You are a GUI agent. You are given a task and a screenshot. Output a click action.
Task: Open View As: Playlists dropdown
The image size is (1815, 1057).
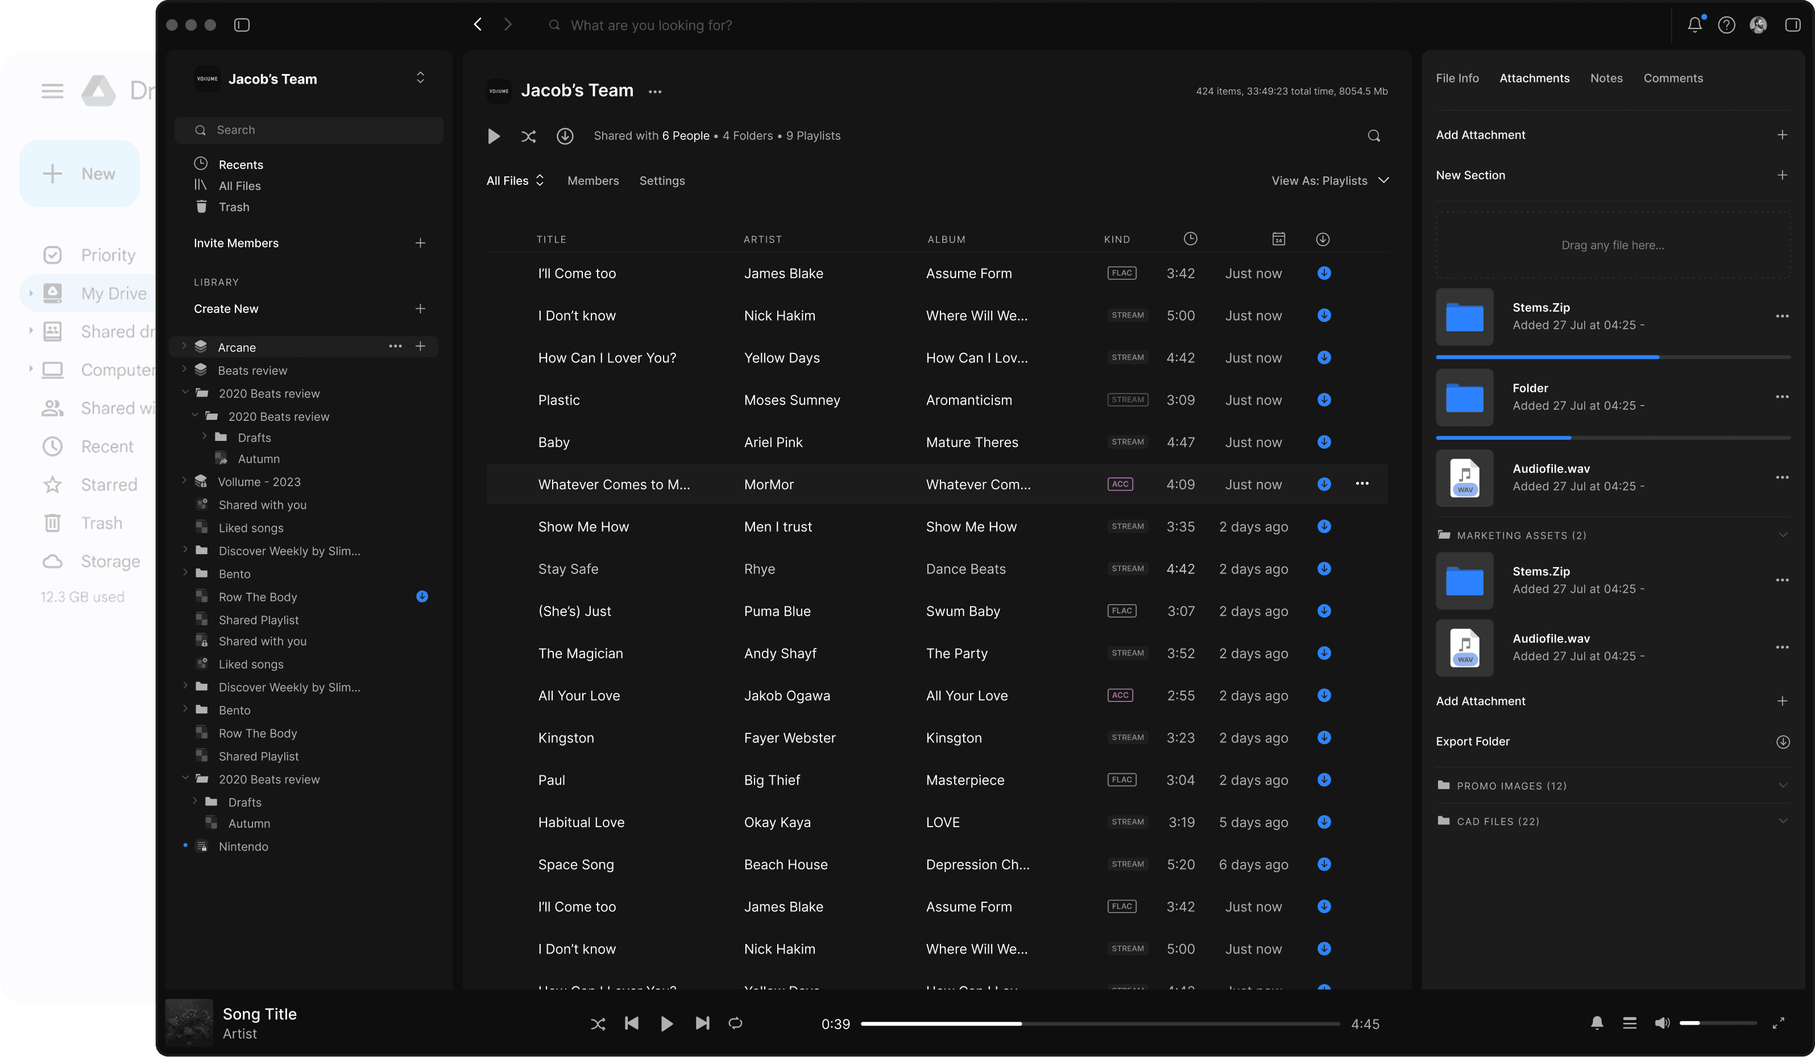tap(1329, 181)
